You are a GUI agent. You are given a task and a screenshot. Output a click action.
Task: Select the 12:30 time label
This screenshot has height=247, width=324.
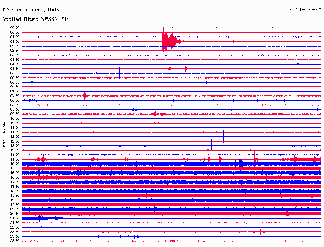click(x=15, y=141)
